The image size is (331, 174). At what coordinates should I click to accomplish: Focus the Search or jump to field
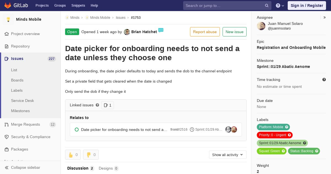click(x=227, y=6)
